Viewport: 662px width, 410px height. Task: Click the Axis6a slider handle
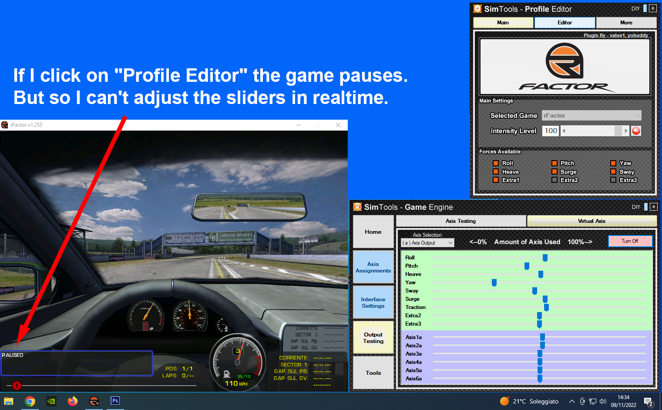pyautogui.click(x=540, y=379)
